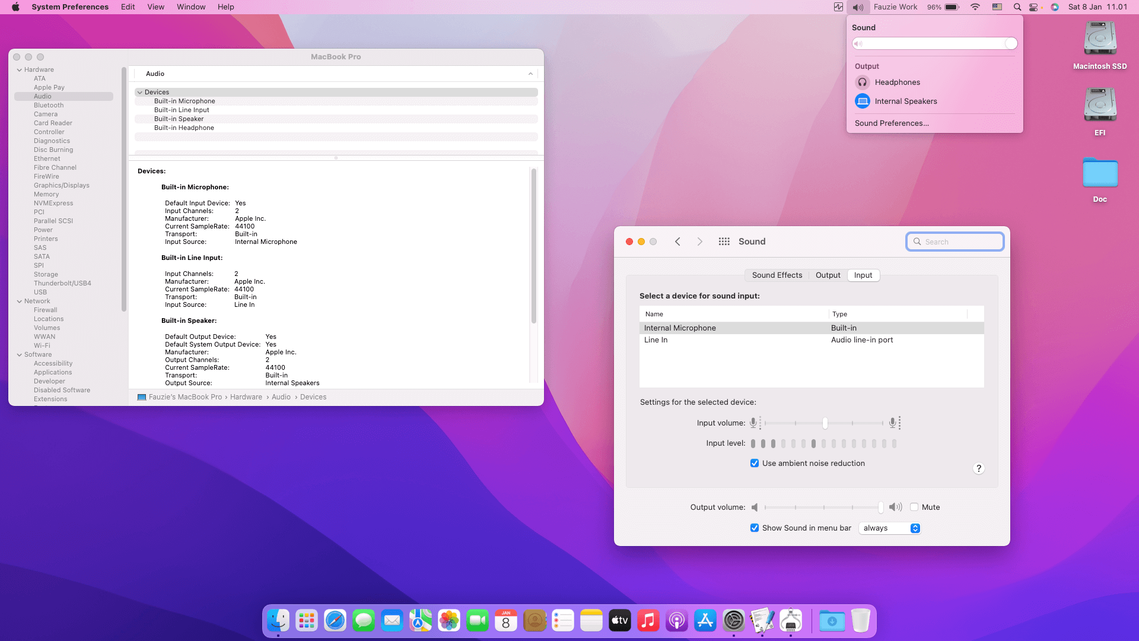Open Podcasts app in Dock
The height and width of the screenshot is (641, 1139).
pyautogui.click(x=677, y=621)
